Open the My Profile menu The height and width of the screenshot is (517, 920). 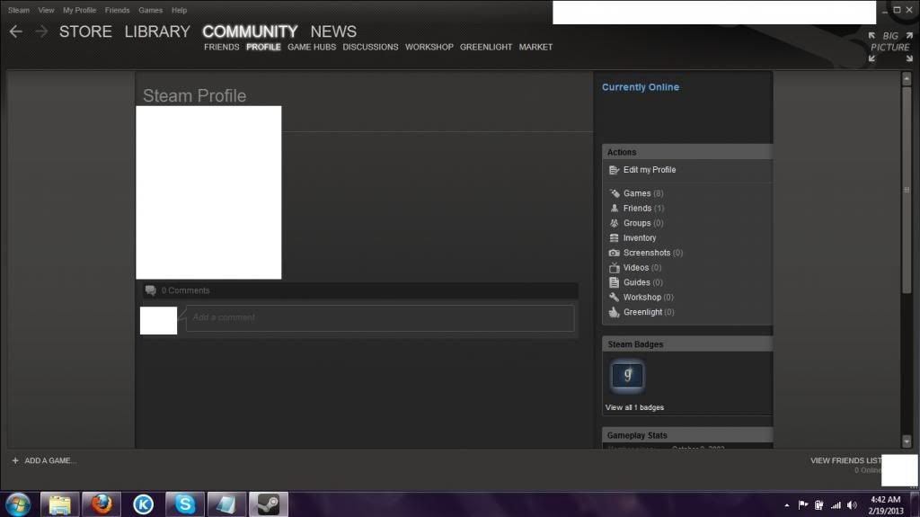[x=79, y=10]
